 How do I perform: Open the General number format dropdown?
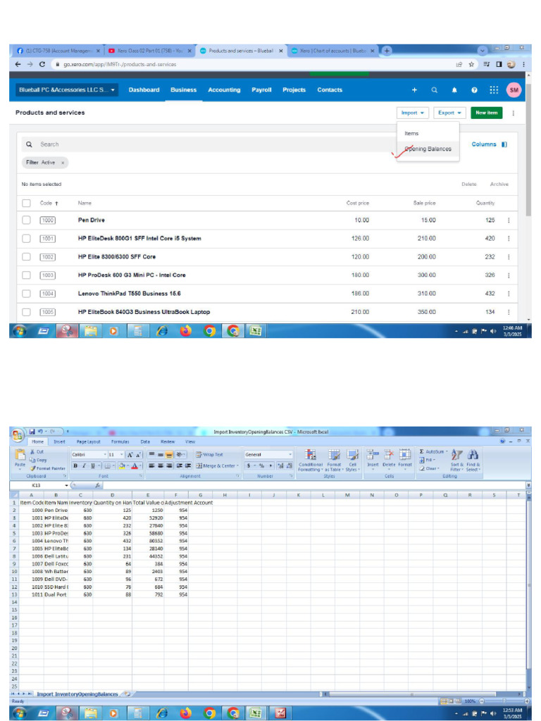(290, 454)
